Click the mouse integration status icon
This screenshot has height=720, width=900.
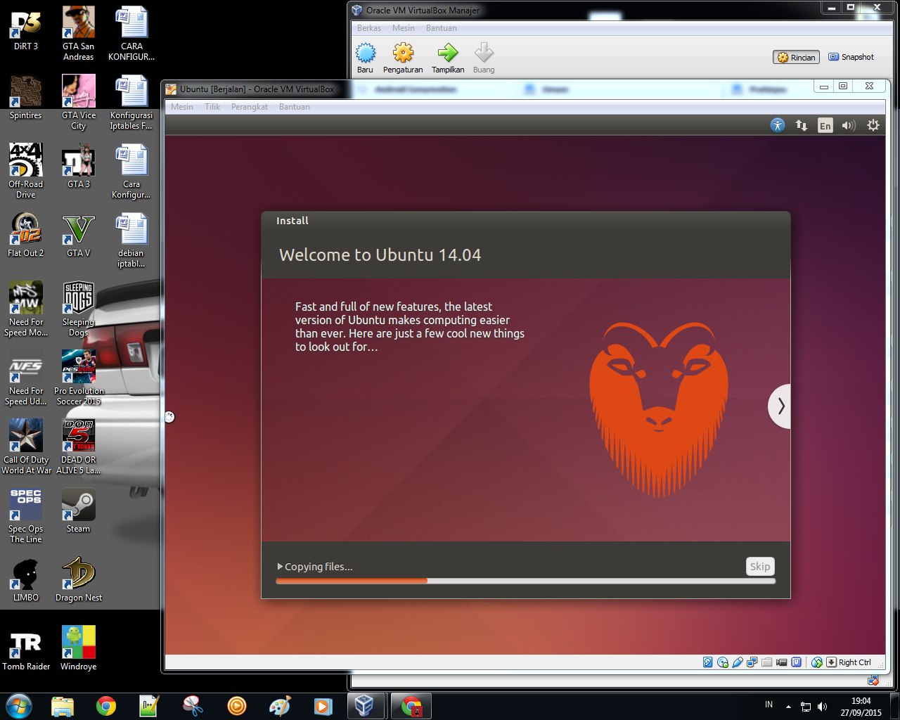coord(816,662)
